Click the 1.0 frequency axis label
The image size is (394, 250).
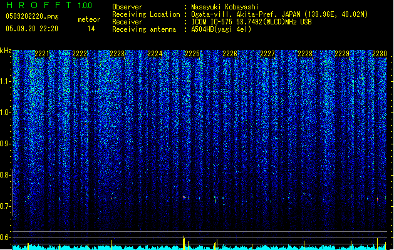[5, 112]
